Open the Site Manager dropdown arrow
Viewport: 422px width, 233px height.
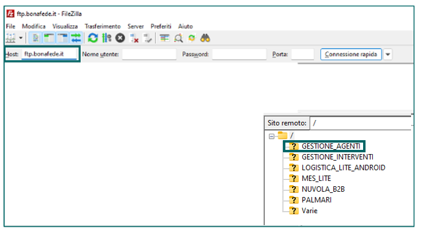click(x=21, y=38)
